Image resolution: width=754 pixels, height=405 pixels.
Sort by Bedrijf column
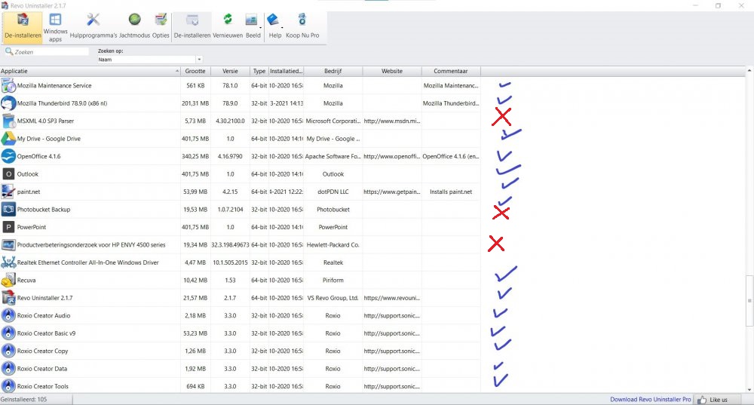333,71
